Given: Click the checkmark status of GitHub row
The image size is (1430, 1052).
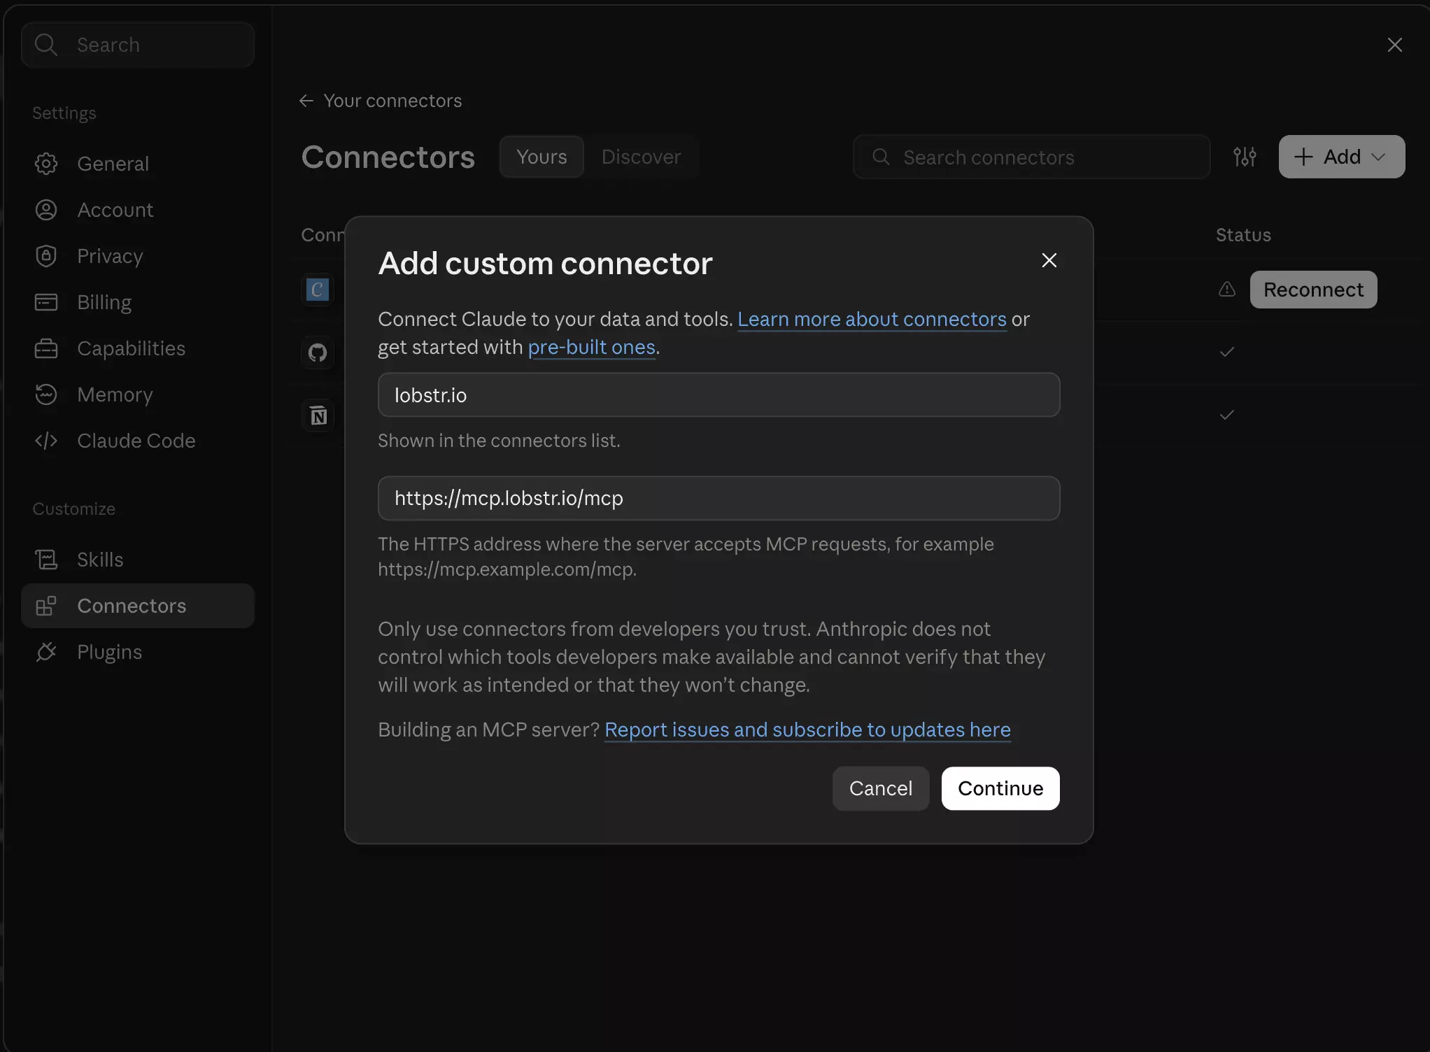Looking at the screenshot, I should click(x=1227, y=352).
